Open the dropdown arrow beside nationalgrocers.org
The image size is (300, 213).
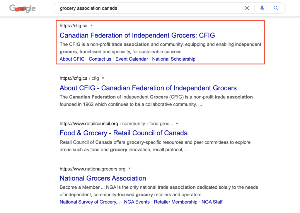[129, 168]
